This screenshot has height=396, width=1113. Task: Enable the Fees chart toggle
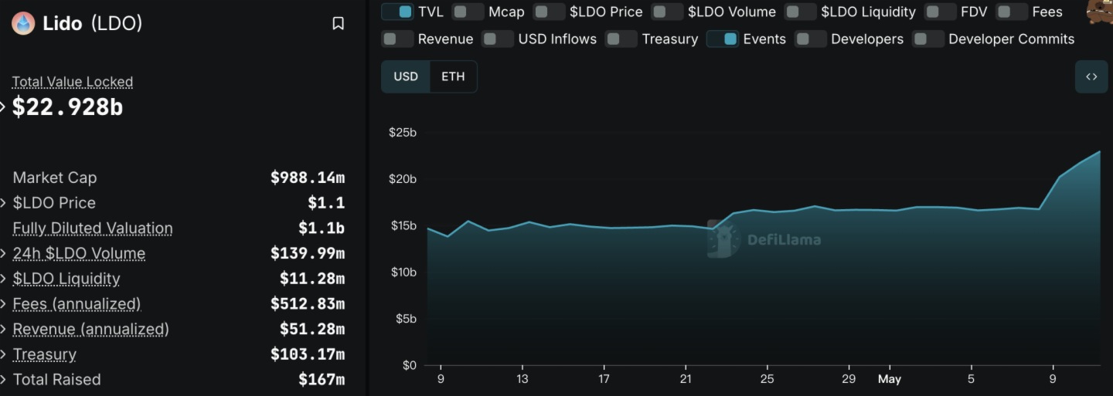(x=1012, y=12)
